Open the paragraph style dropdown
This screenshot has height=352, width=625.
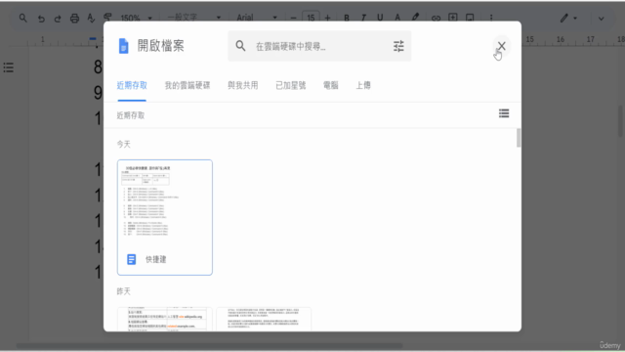pyautogui.click(x=193, y=18)
